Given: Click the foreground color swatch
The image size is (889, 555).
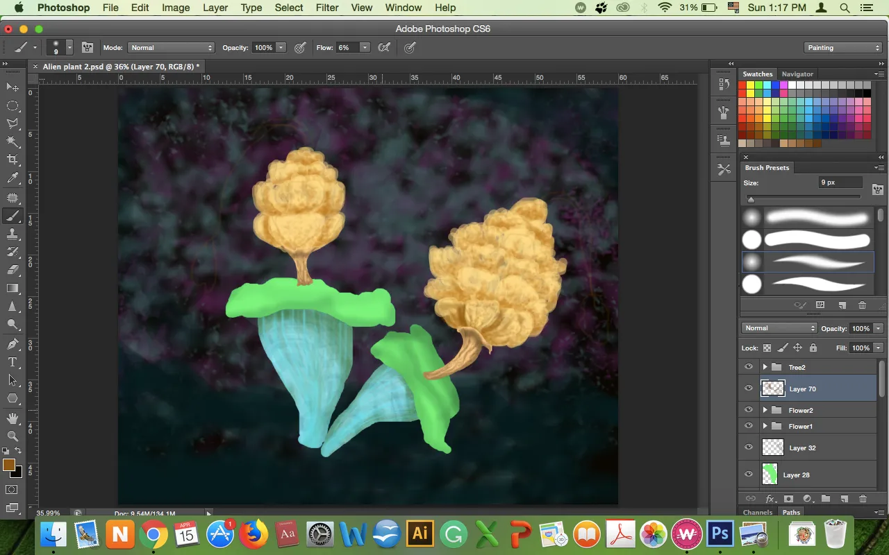Looking at the screenshot, I should coord(9,465).
